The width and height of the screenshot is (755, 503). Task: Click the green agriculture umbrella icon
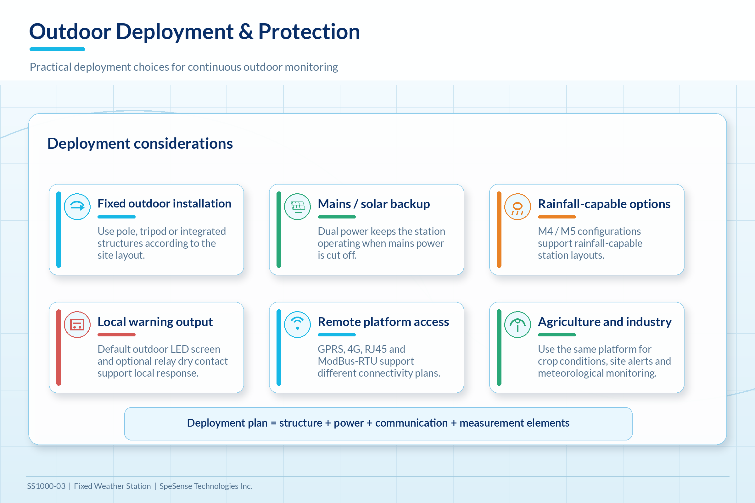[x=517, y=324]
